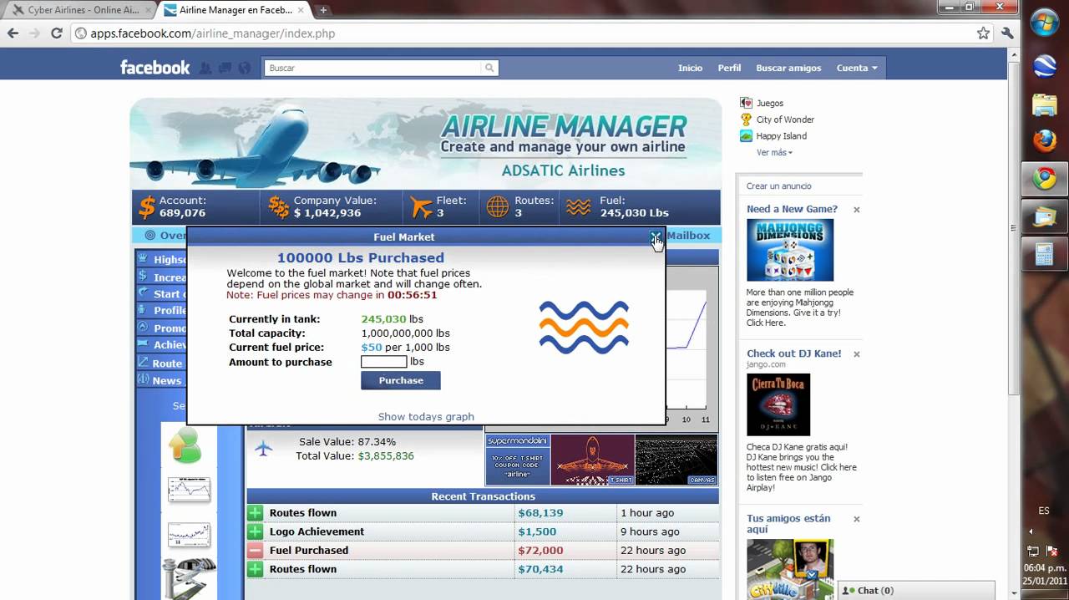Click the Cierra Tu Boca ad image
1069x600 pixels.
pos(778,404)
